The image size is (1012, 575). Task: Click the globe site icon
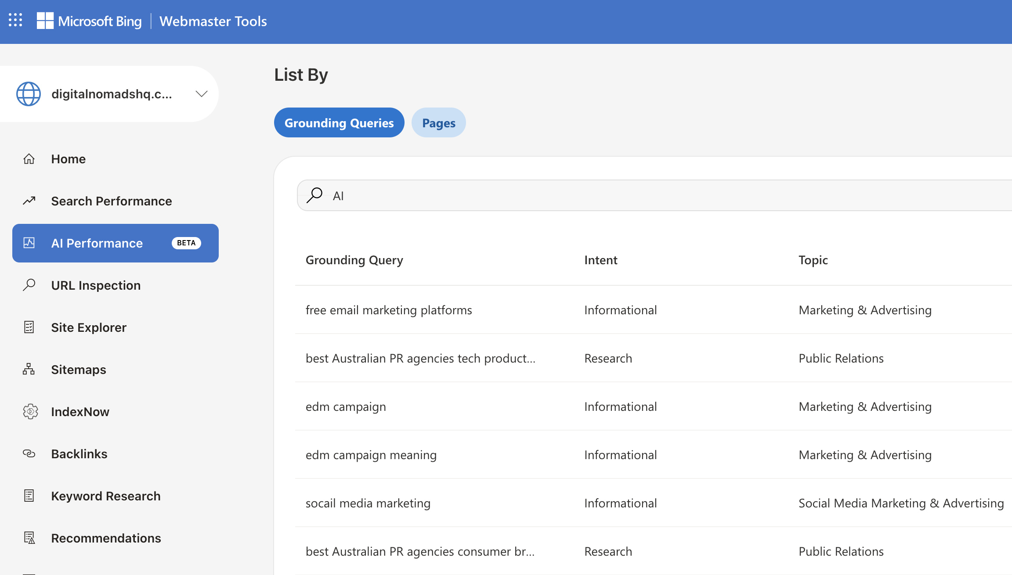[29, 94]
